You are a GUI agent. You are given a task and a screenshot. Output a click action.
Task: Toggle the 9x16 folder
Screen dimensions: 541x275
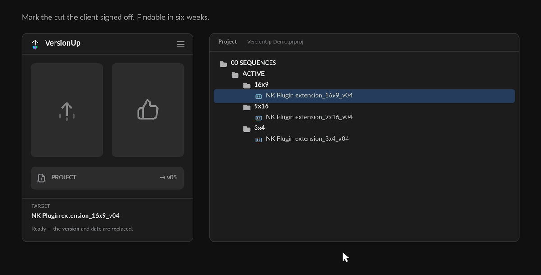(x=247, y=107)
